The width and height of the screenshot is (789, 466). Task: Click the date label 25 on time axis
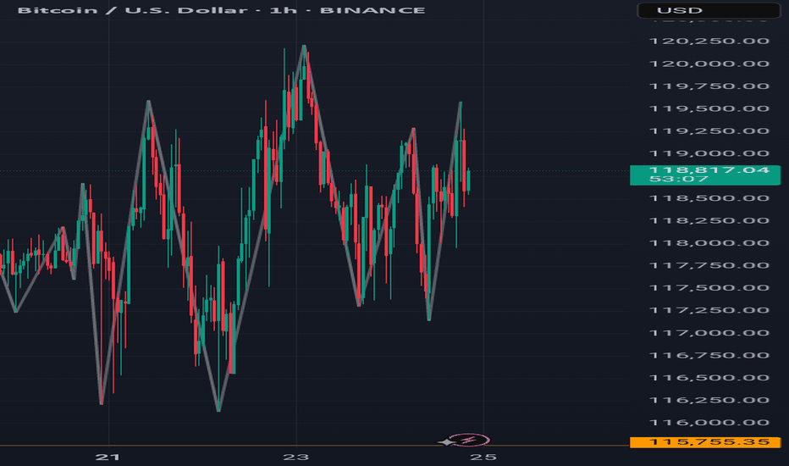coord(483,458)
